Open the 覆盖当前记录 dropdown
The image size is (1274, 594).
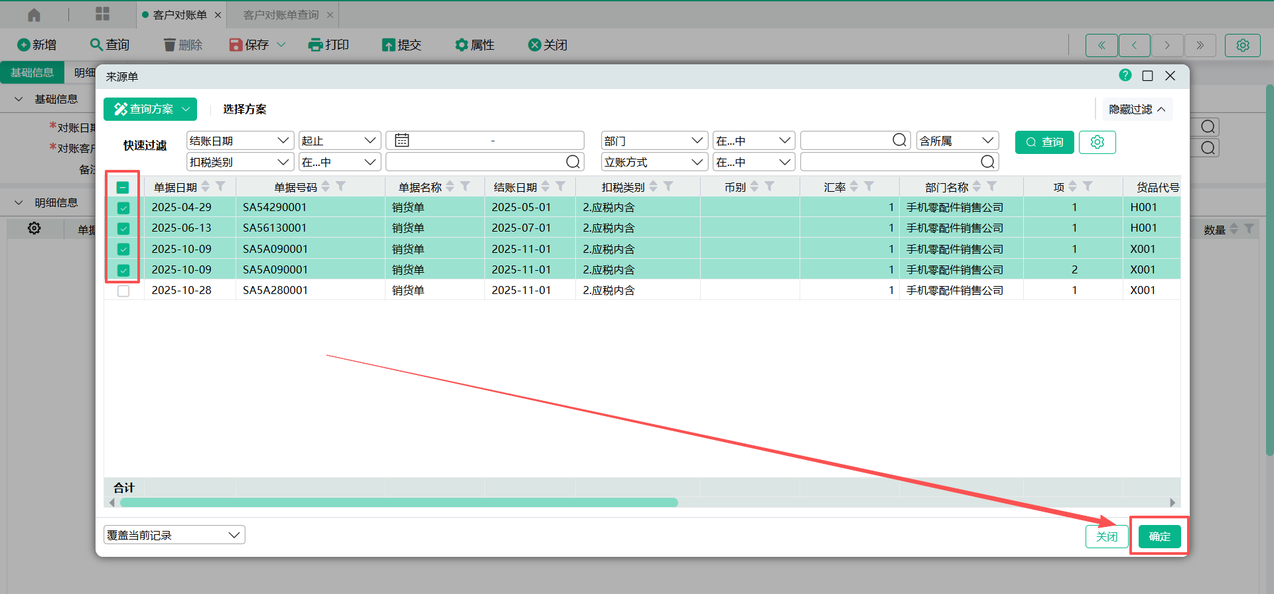pos(174,535)
